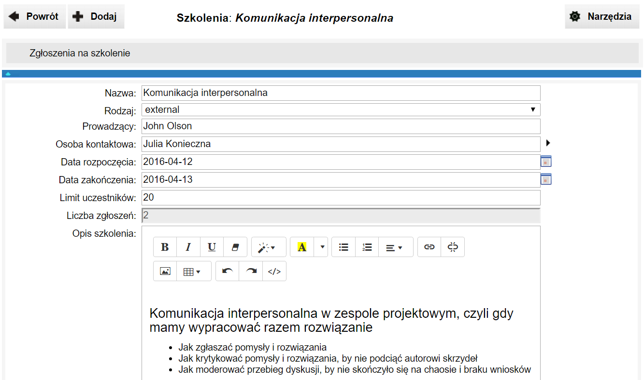Insert an unordered bullet list
Viewport: 644px width, 380px height.
pyautogui.click(x=343, y=247)
